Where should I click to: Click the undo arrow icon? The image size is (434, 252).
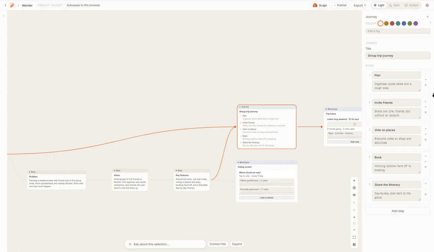tap(354, 203)
